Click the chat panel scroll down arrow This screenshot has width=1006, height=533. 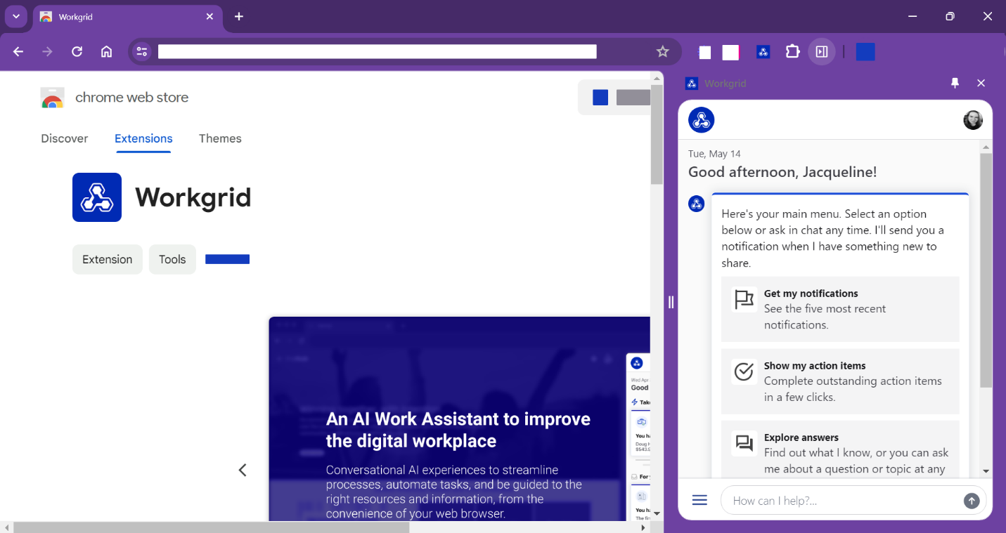pos(986,471)
